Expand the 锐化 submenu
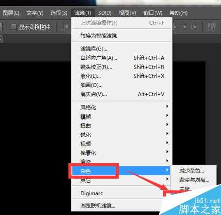This screenshot has width=221, height=215. pos(122,134)
